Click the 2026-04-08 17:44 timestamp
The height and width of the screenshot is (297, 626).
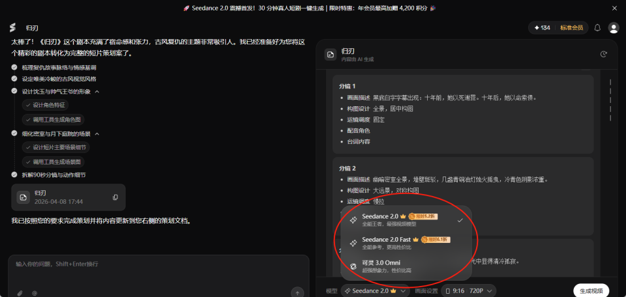pyautogui.click(x=59, y=202)
